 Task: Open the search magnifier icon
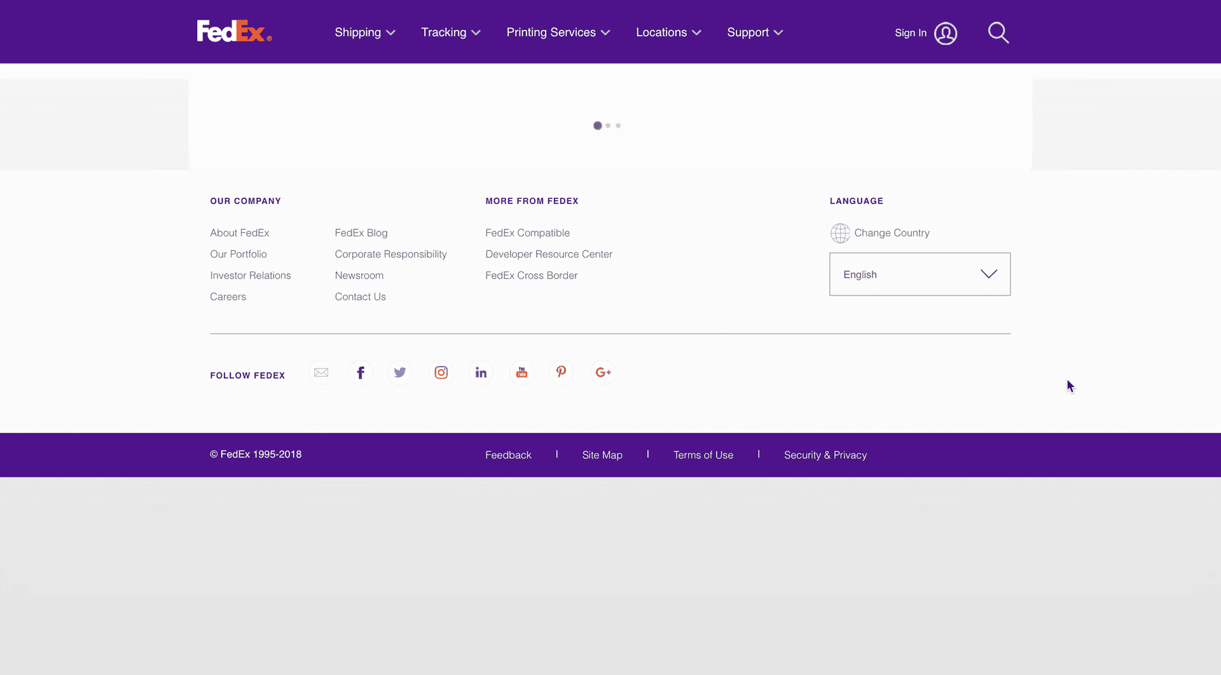(998, 32)
